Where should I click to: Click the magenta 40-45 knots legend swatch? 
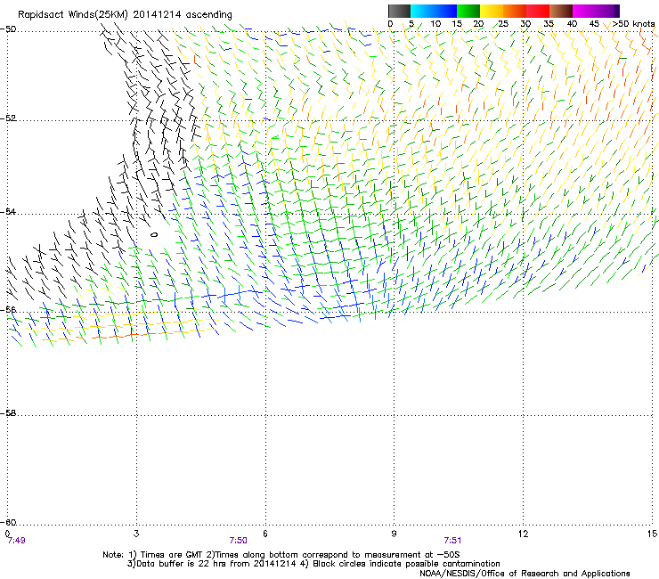[584, 11]
